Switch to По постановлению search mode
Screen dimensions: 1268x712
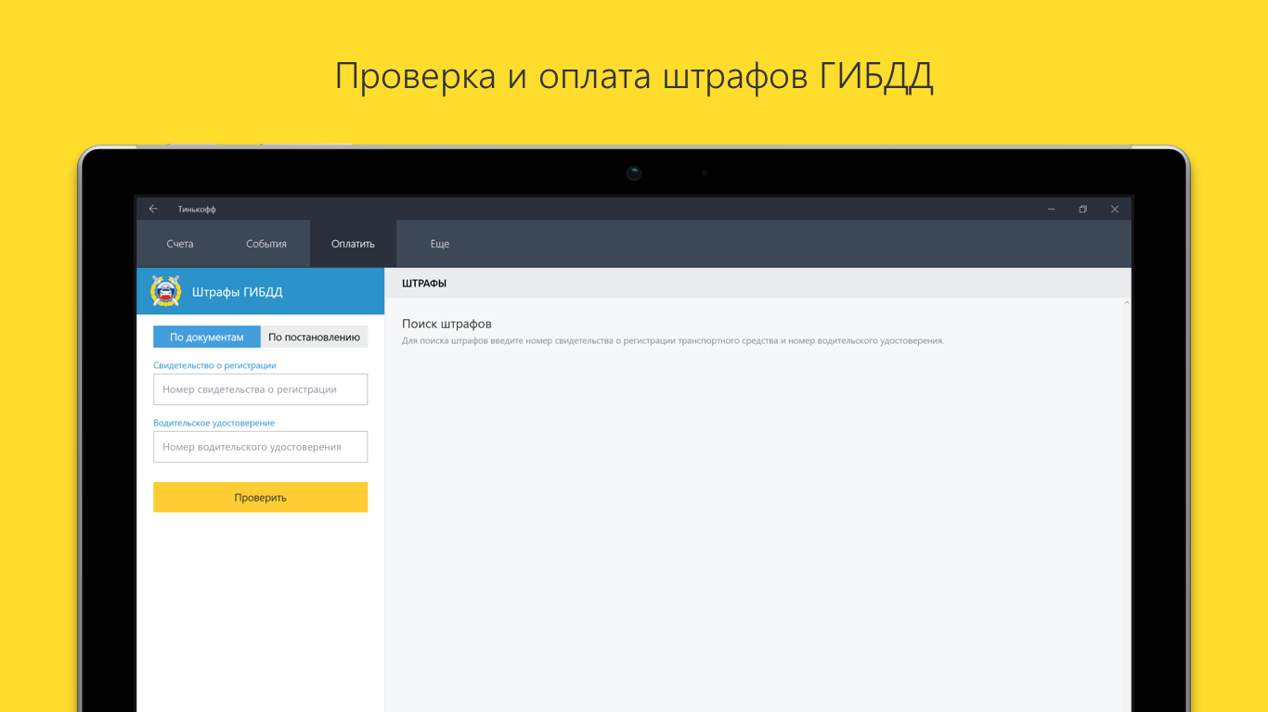pos(315,337)
